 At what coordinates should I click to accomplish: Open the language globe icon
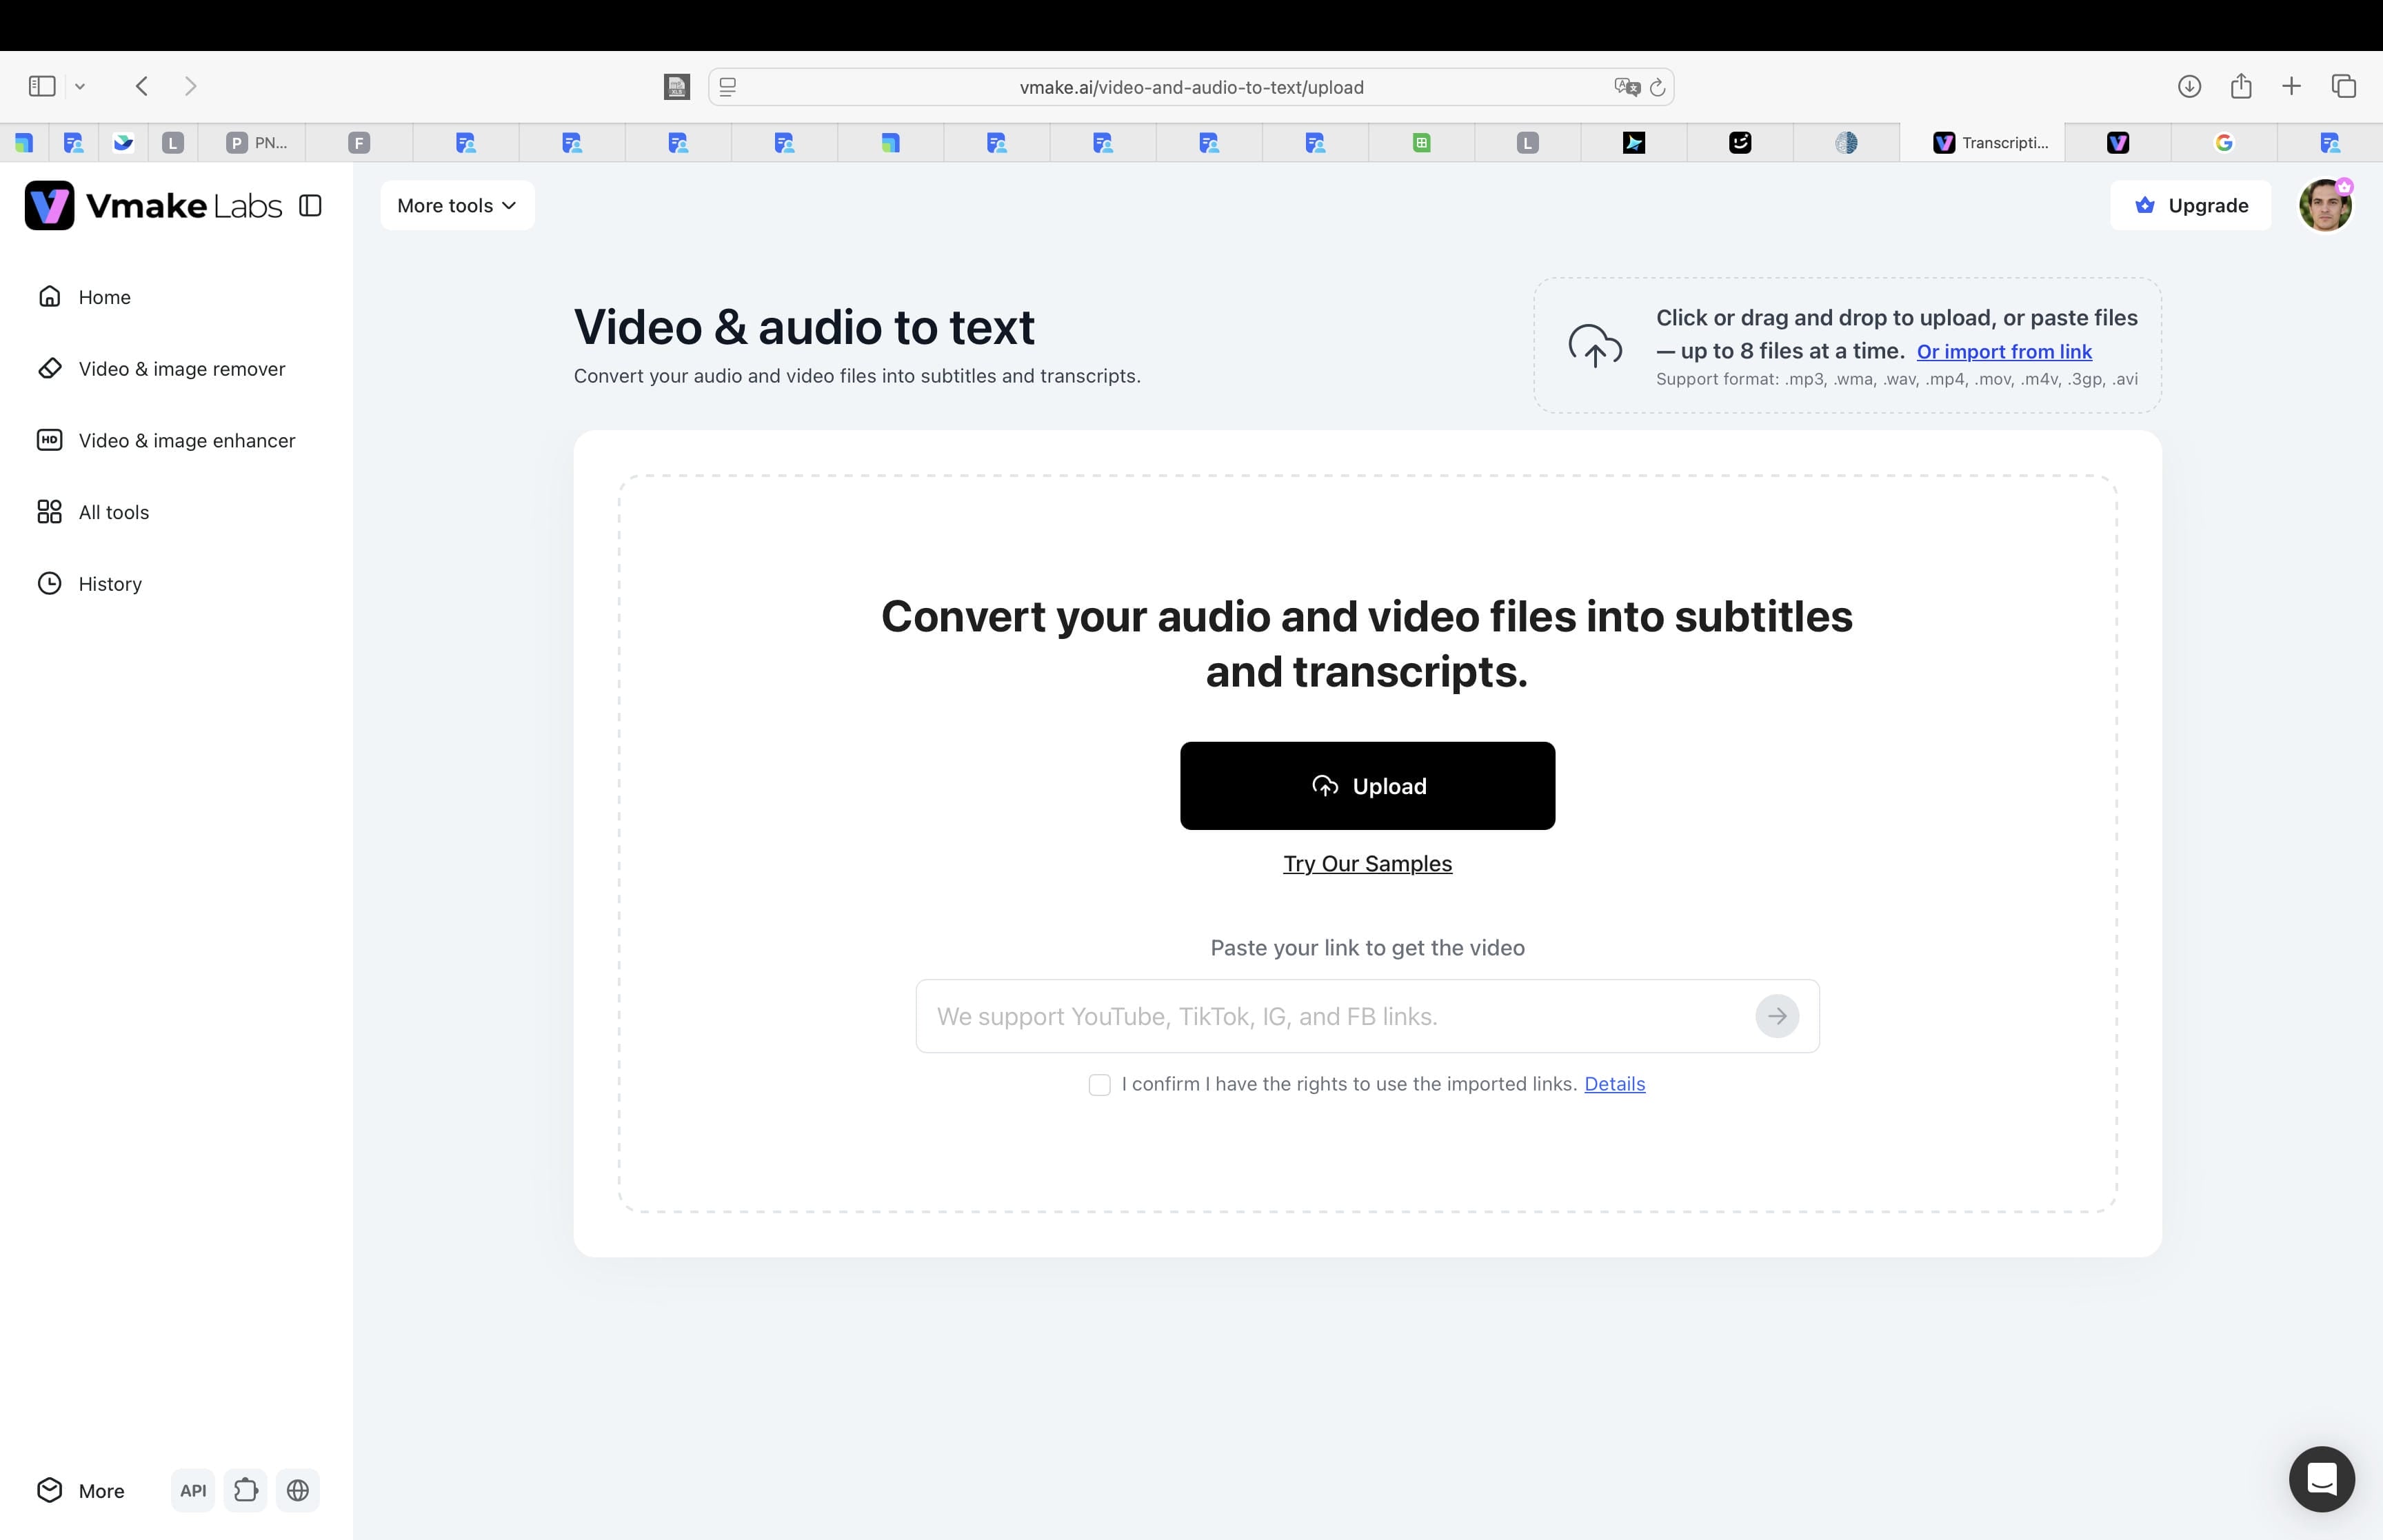coord(297,1491)
